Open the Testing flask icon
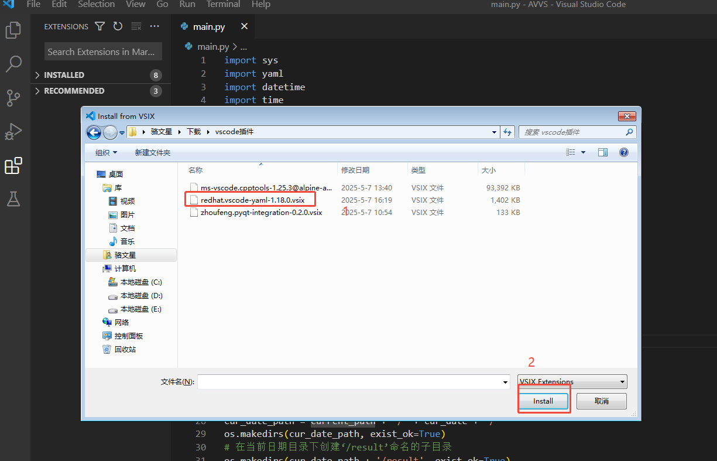This screenshot has height=461, width=717. coord(13,199)
